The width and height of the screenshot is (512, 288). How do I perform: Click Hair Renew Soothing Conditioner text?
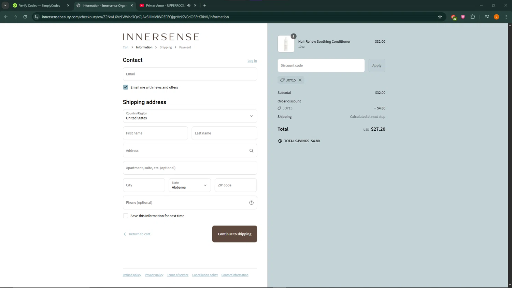point(324,42)
